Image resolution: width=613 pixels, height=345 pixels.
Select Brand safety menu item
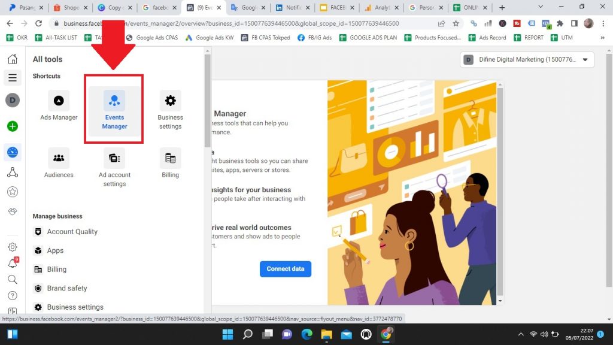67,288
